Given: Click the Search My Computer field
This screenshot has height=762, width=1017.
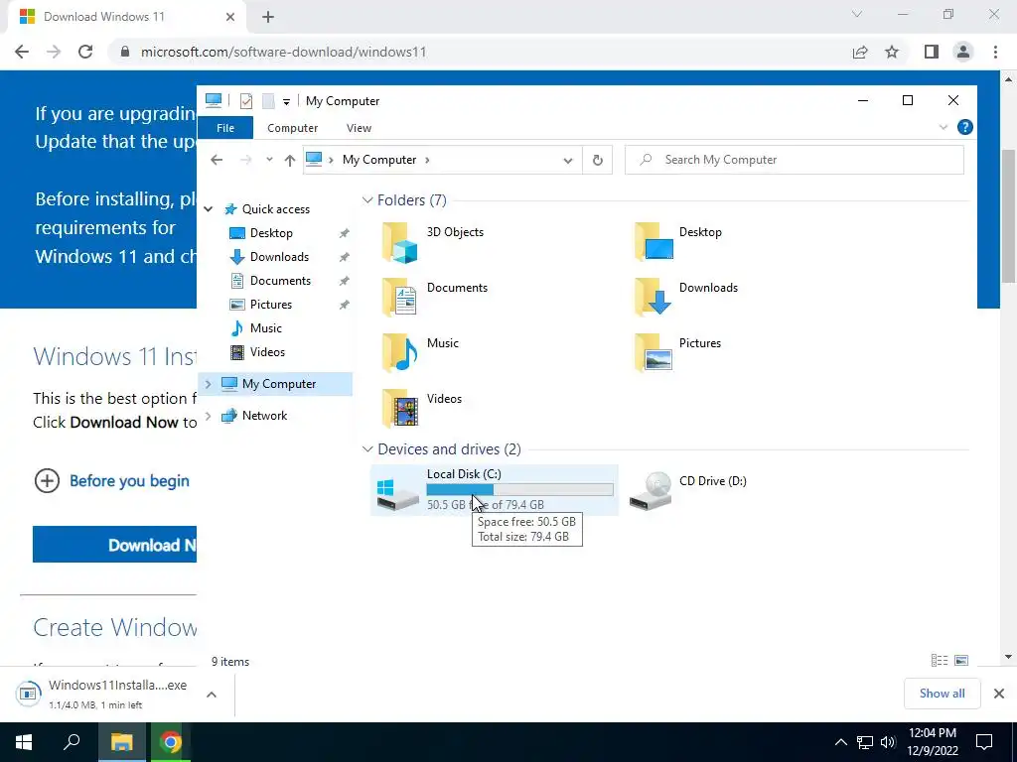Looking at the screenshot, I should pyautogui.click(x=794, y=160).
